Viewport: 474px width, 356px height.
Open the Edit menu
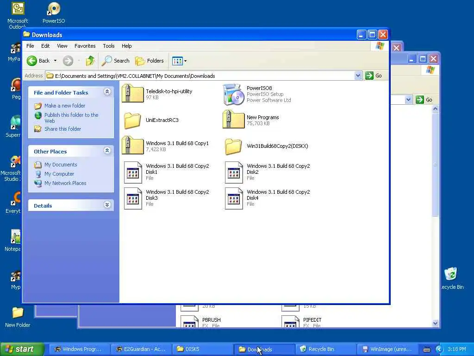point(45,46)
